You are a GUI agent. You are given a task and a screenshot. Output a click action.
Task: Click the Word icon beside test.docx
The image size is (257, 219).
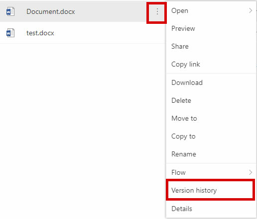pos(10,33)
